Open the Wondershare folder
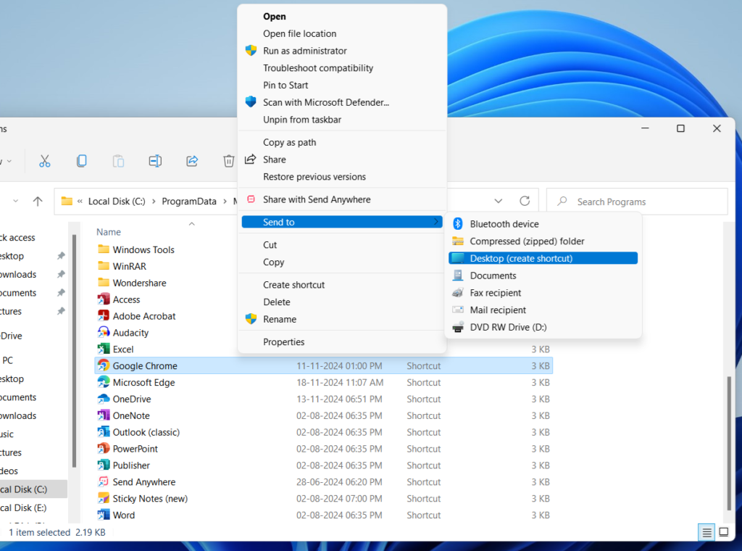 [x=132, y=283]
